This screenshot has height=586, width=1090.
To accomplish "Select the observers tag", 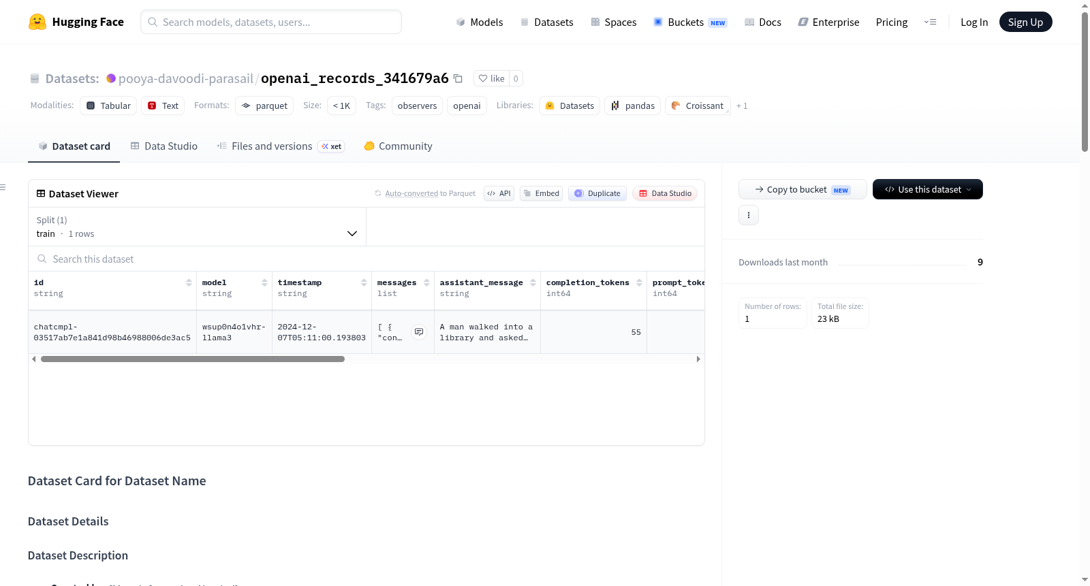I will (x=417, y=105).
